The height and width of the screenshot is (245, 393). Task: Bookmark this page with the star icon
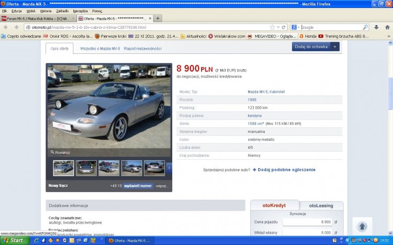click(272, 27)
